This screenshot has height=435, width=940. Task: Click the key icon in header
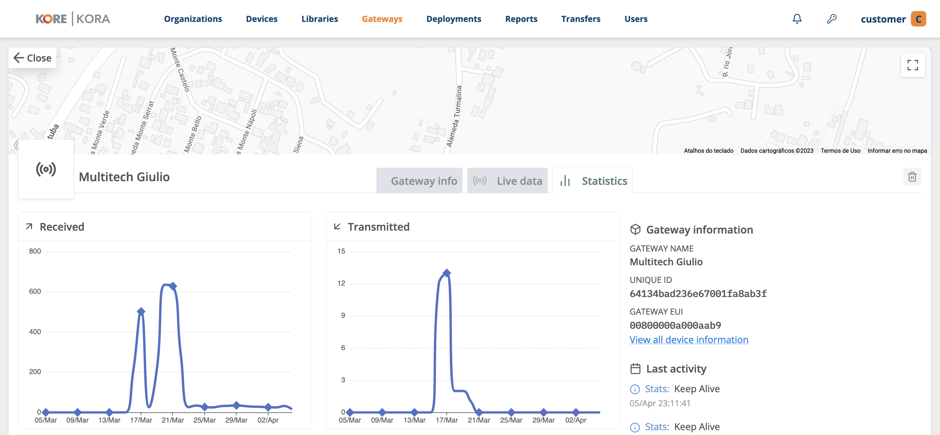click(832, 19)
